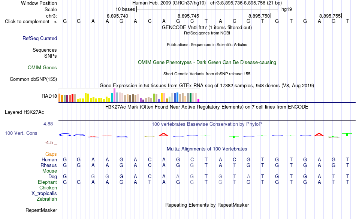Viewport: 356px width, 219px height.
Task: Click the dark maroon bar in RAD18 chart
Action: pyautogui.click(x=67, y=98)
